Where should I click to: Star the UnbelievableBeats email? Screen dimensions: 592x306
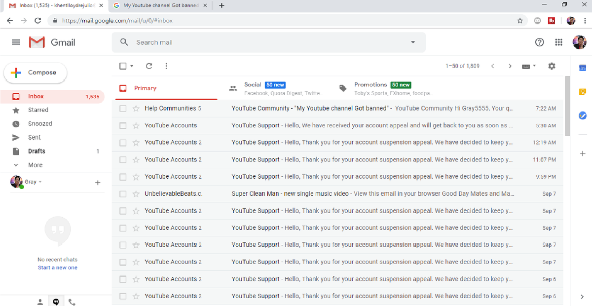pos(136,194)
